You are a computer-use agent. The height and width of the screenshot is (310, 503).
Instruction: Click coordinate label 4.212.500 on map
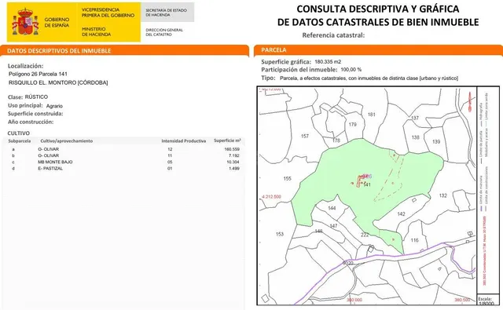point(271,197)
